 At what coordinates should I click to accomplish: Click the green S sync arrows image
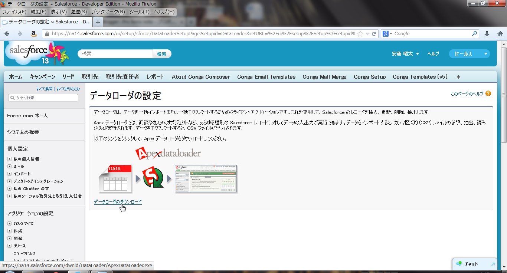(153, 178)
